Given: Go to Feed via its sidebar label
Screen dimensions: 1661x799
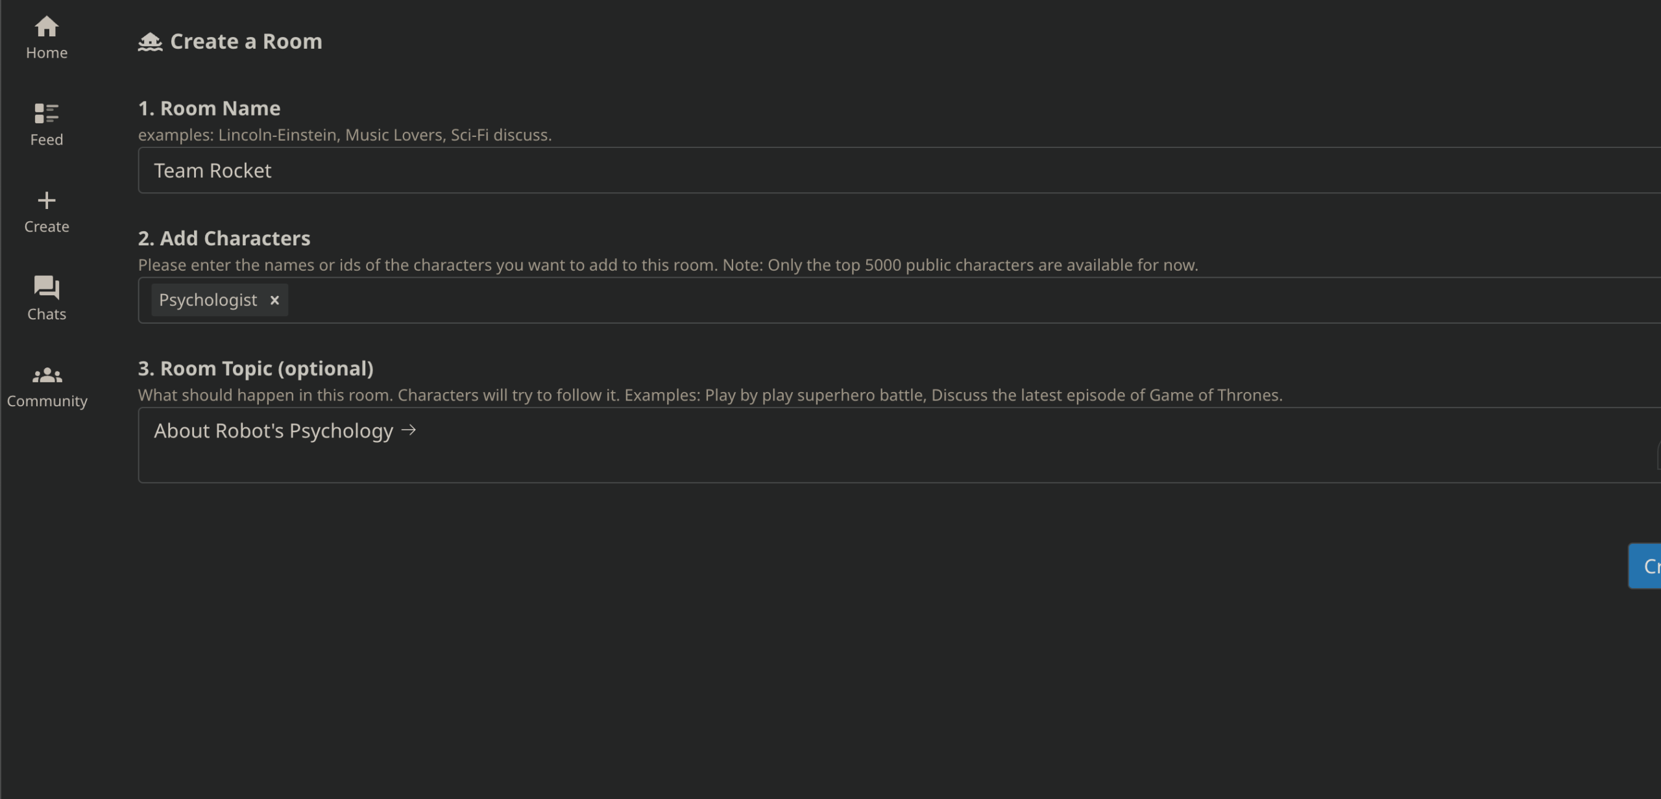Looking at the screenshot, I should (x=47, y=140).
